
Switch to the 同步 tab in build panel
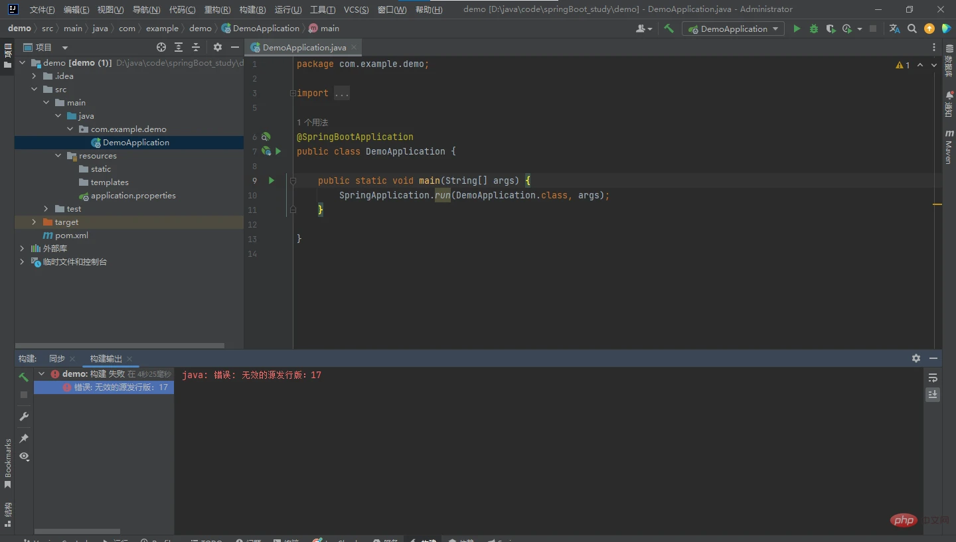[57, 358]
